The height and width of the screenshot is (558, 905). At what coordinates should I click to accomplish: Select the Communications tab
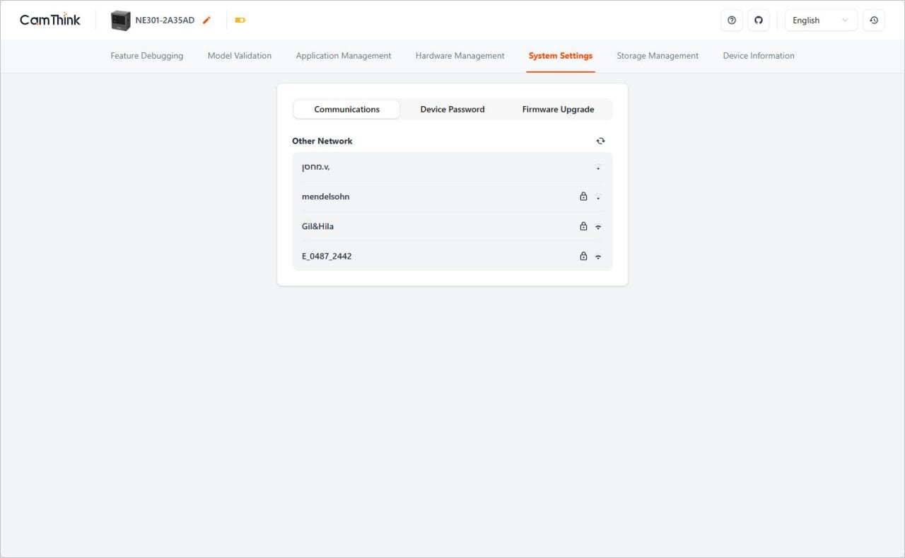[346, 110]
